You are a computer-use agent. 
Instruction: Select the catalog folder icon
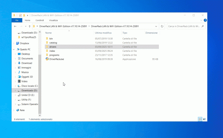click(x=47, y=43)
